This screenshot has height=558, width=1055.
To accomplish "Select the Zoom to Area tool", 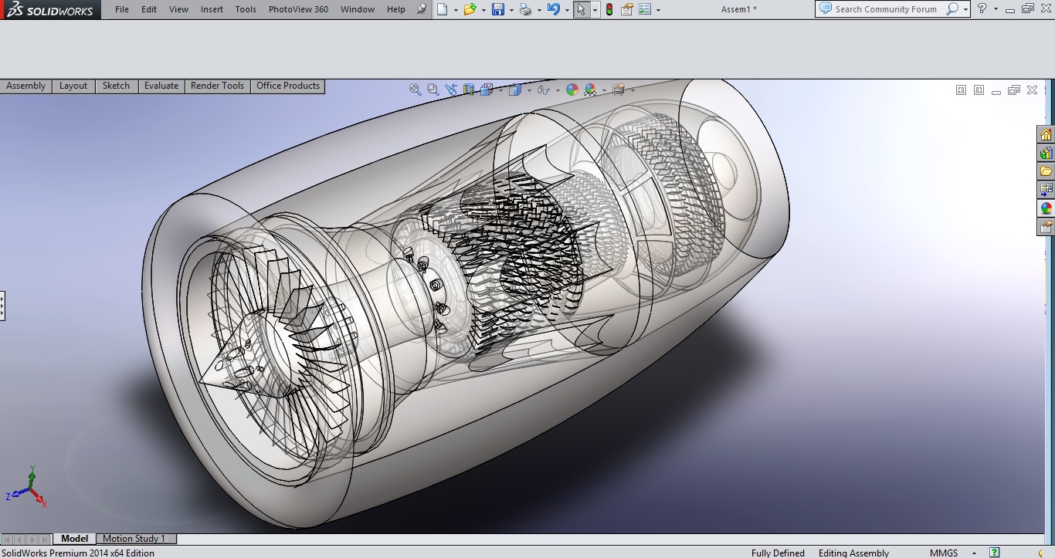I will 433,90.
